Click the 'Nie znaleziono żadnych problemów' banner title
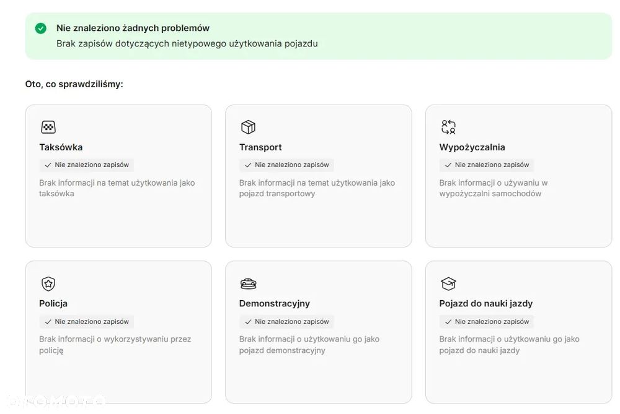620x414 pixels. coord(133,28)
